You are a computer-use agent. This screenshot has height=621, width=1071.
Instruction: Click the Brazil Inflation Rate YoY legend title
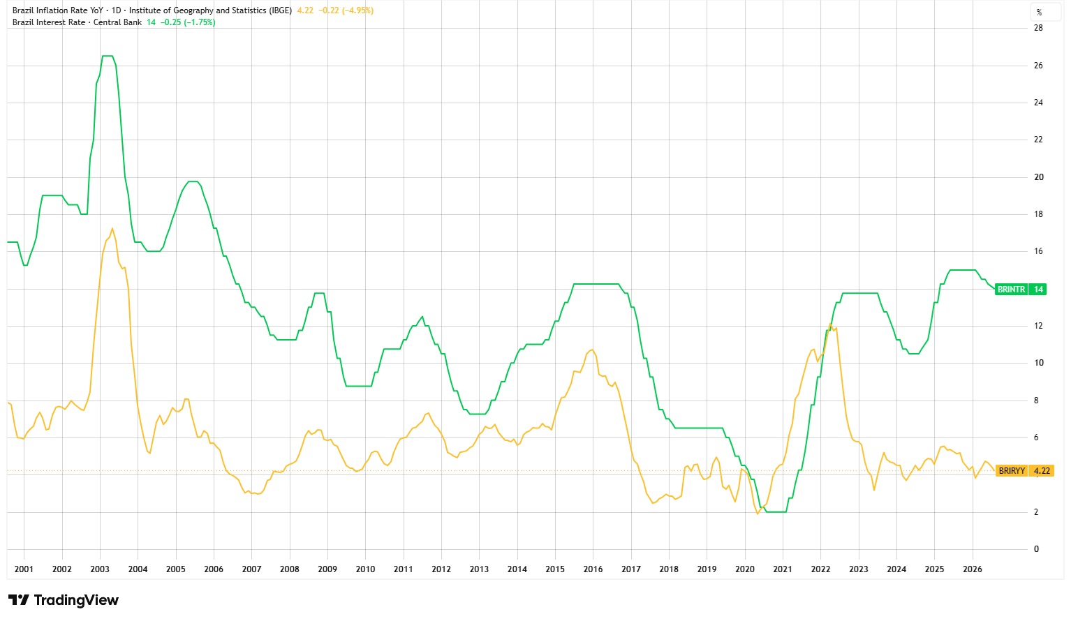pyautogui.click(x=59, y=10)
